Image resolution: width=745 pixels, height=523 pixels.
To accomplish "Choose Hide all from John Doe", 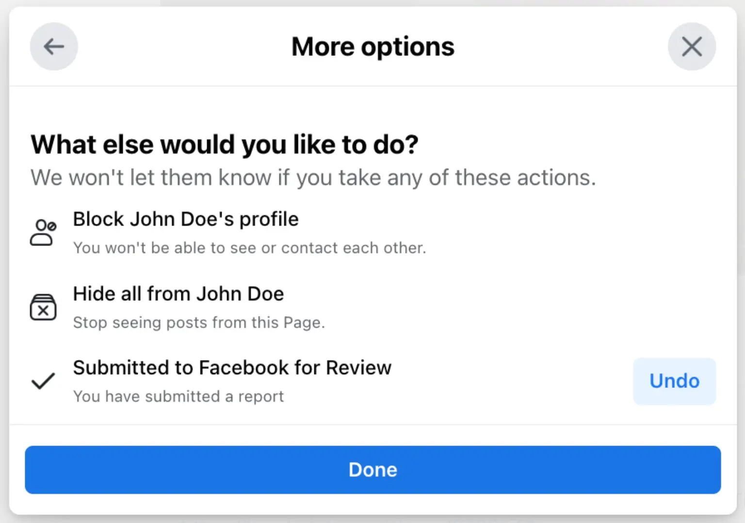I will (178, 294).
